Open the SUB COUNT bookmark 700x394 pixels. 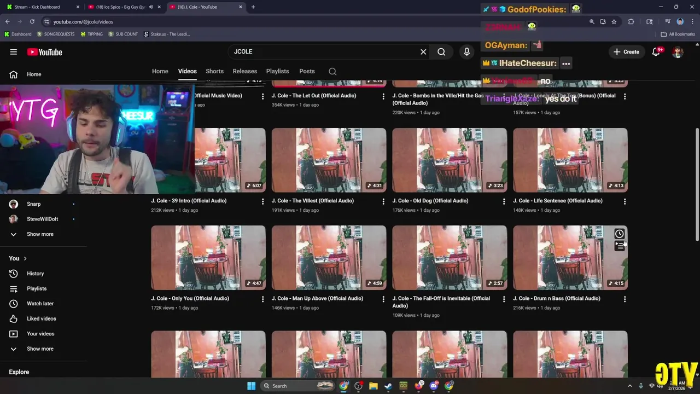coord(123,34)
